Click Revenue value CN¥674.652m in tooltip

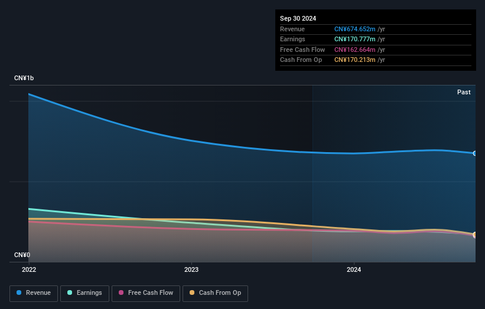pyautogui.click(x=355, y=29)
